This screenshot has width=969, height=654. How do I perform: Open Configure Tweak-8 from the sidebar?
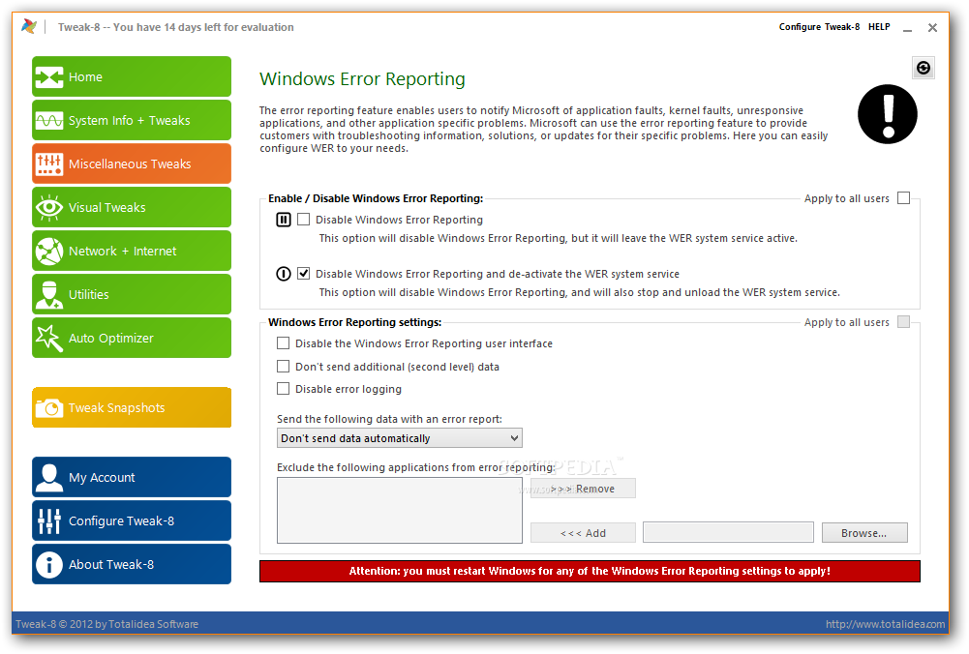pos(132,520)
